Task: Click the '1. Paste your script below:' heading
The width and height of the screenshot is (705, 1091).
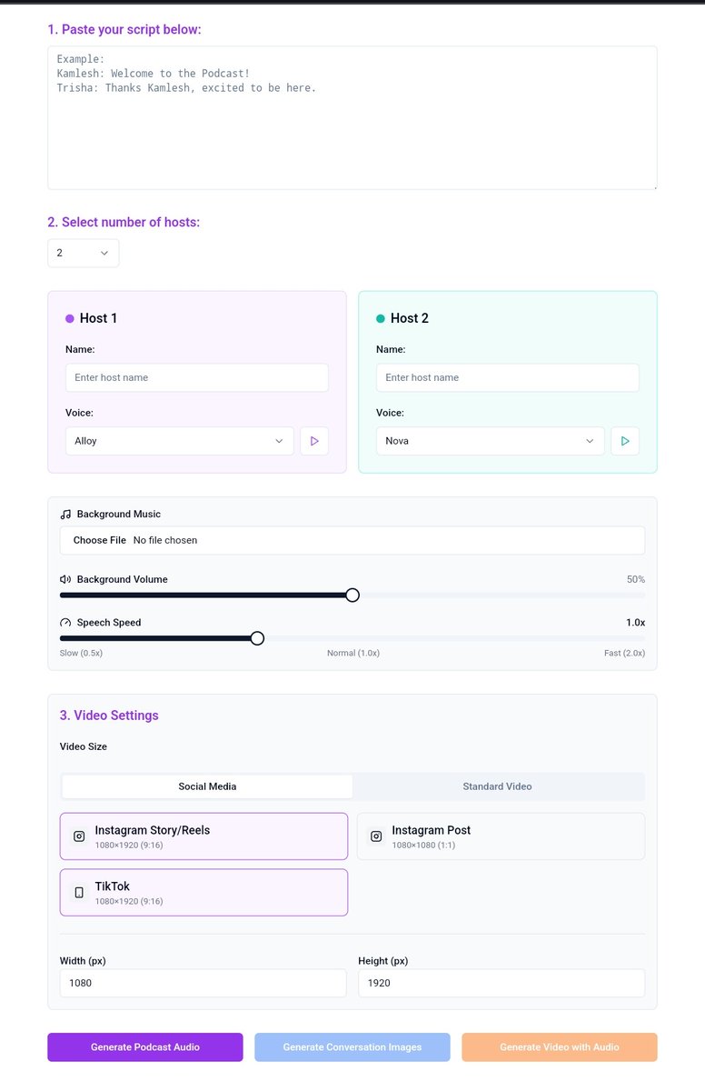Action: [x=124, y=29]
